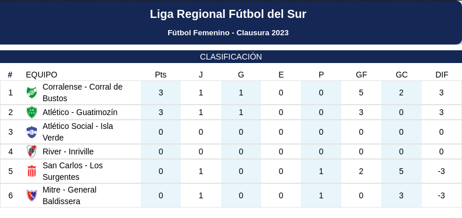Click the River Inriville team badge
462x218 pixels.
click(32, 152)
